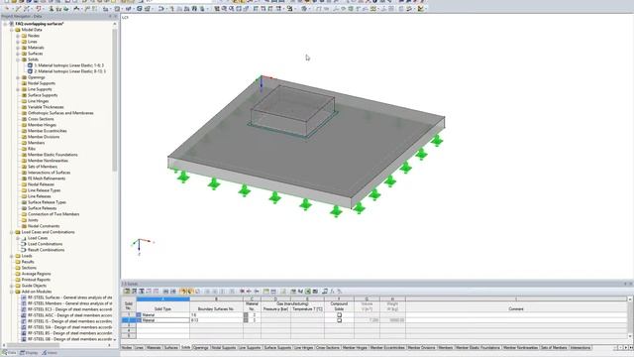The image size is (634, 357).
Task: Select Line Hinges in the navigator
Action: coord(38,101)
